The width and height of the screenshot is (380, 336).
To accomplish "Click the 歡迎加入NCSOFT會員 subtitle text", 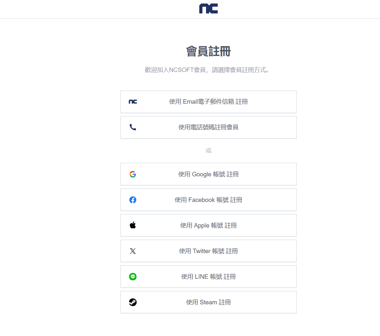I will coord(207,70).
